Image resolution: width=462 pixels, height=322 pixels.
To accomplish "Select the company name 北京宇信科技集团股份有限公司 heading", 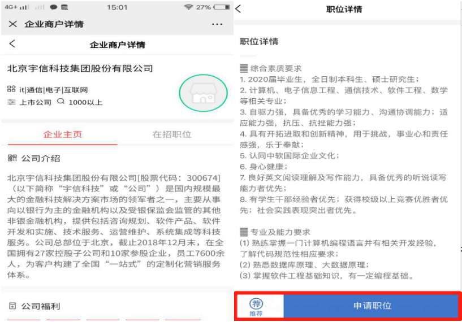I will (x=80, y=68).
